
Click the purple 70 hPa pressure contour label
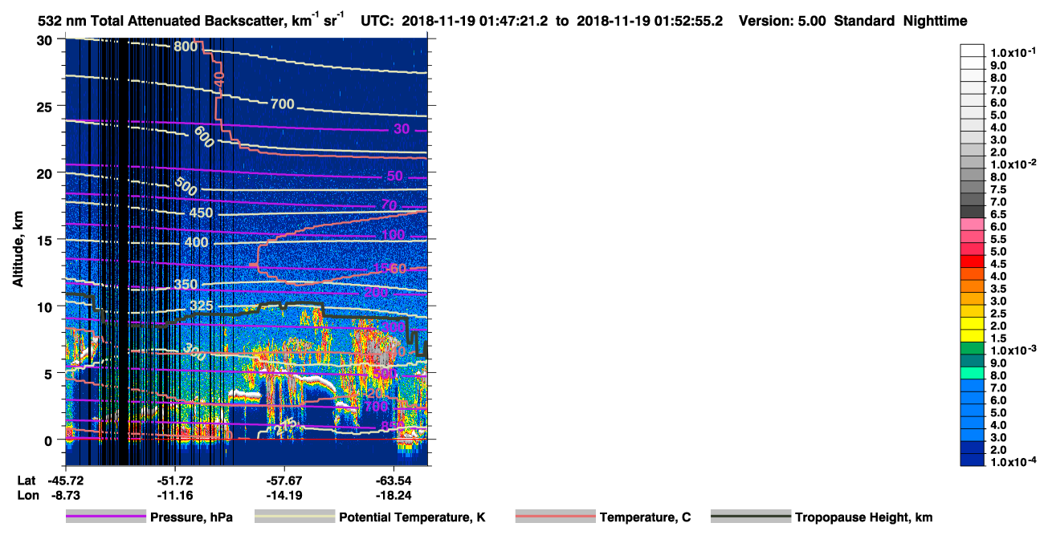[x=389, y=206]
